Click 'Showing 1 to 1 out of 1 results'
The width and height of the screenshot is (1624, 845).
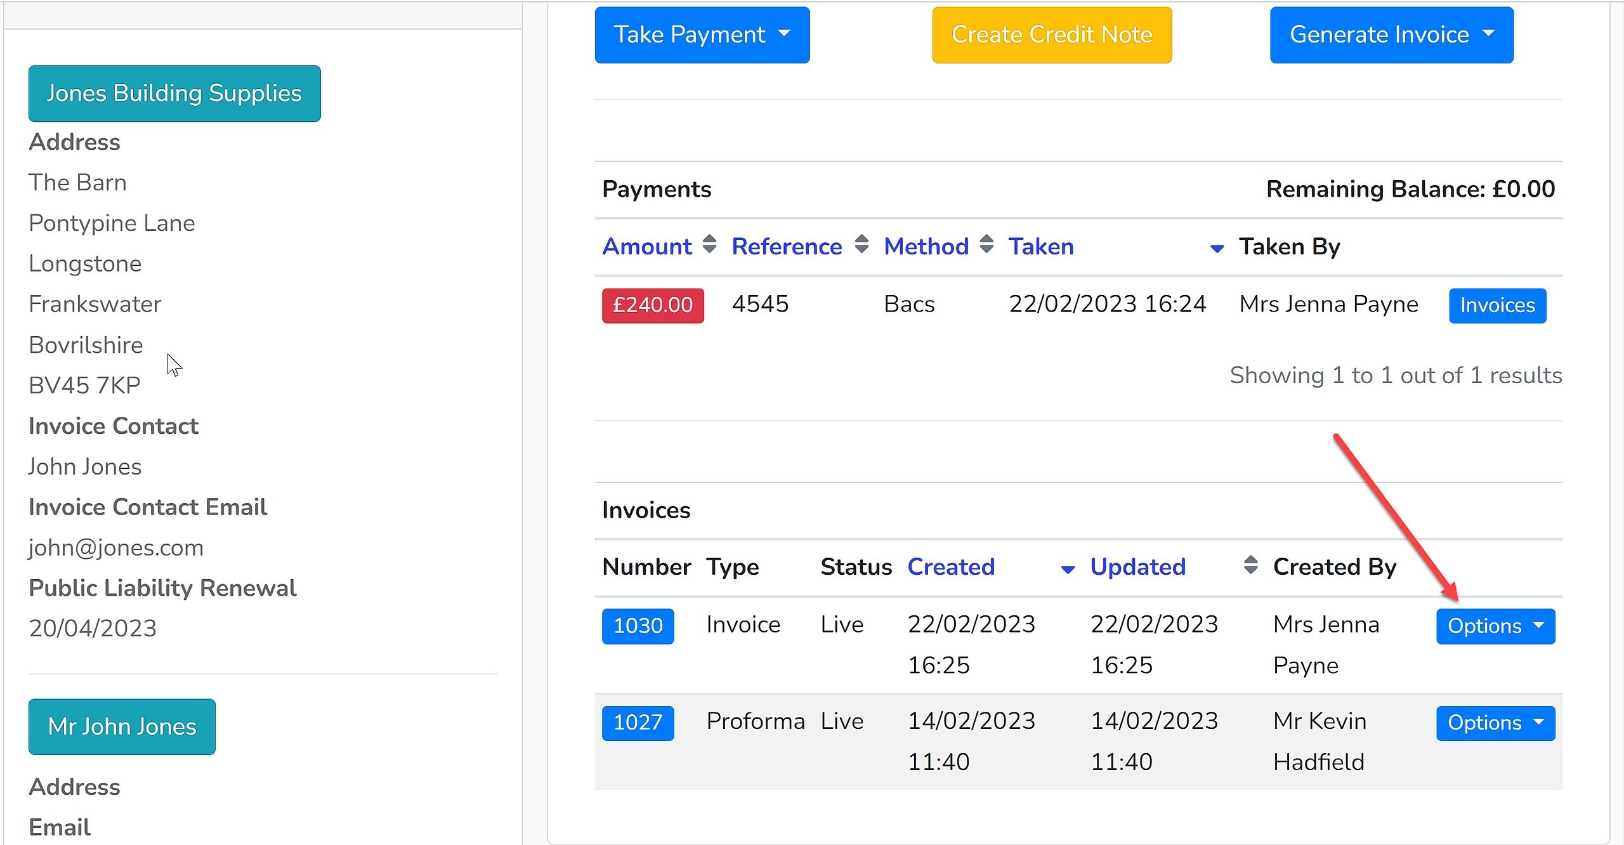coord(1396,375)
